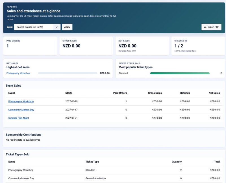Click the 'Highest net sales' heading

[x=18, y=67]
